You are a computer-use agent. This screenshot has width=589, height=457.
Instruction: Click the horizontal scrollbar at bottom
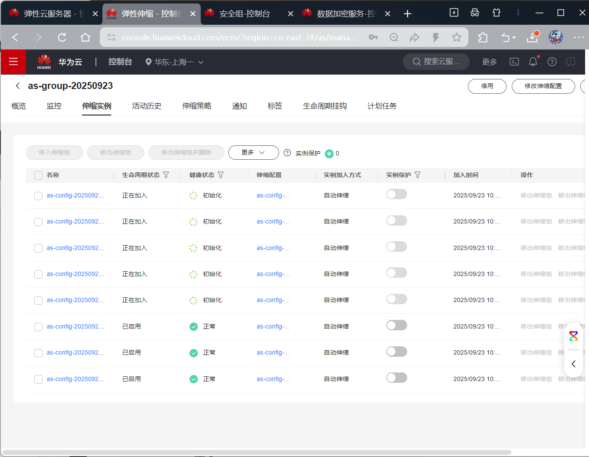coord(256,452)
